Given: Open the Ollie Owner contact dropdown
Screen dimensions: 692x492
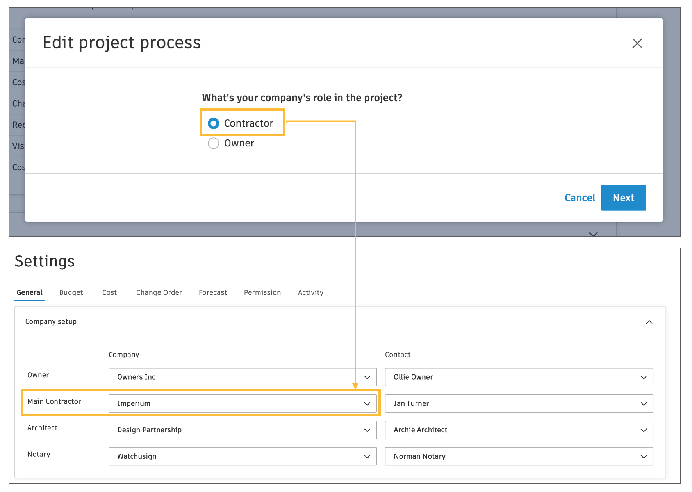Looking at the screenshot, I should [x=519, y=377].
